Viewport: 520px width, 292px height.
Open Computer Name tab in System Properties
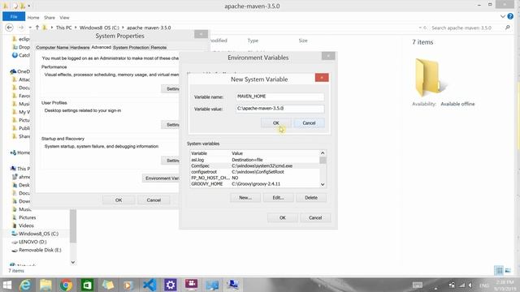52,47
